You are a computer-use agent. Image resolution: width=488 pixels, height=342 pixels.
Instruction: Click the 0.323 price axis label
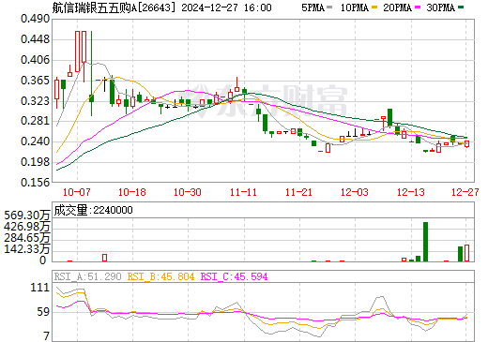pyautogui.click(x=35, y=101)
